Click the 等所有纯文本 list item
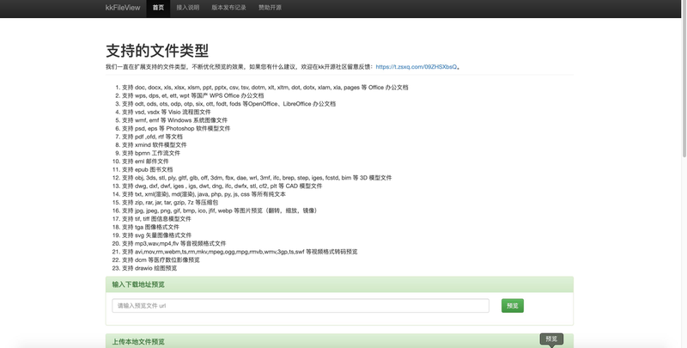This screenshot has width=687, height=348. (204, 194)
